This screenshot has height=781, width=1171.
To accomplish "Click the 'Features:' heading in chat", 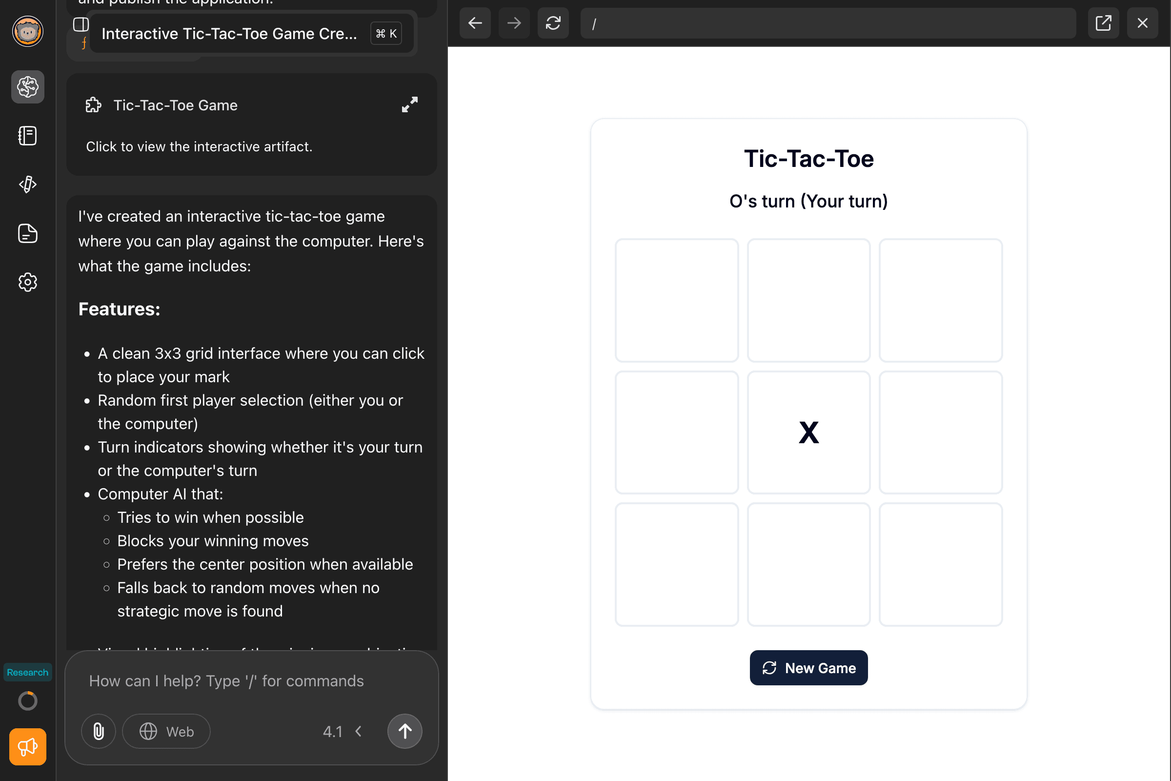I will [120, 309].
